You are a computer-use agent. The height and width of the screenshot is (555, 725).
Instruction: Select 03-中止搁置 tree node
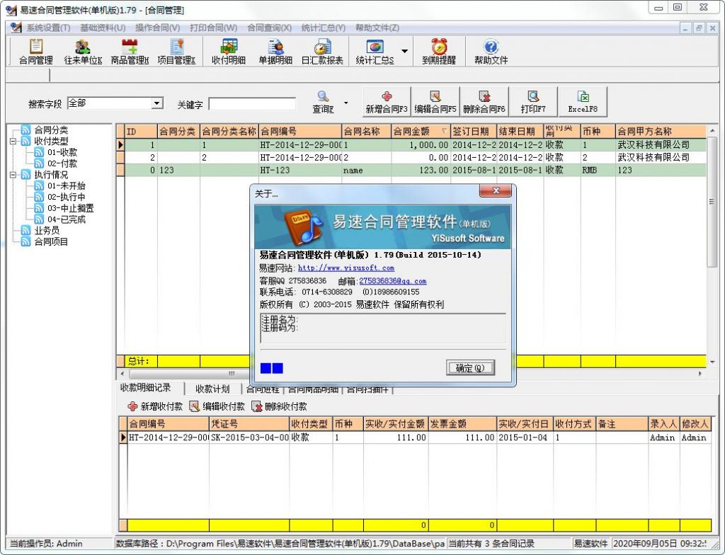pos(70,208)
